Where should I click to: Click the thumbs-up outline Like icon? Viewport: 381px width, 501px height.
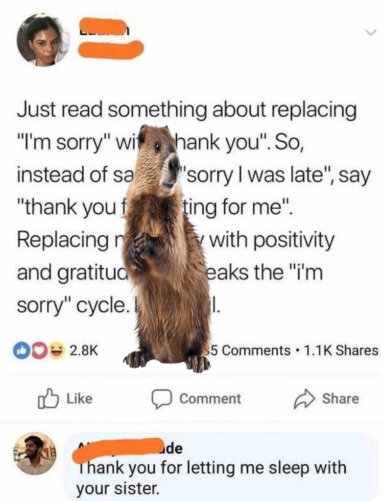[48, 399]
